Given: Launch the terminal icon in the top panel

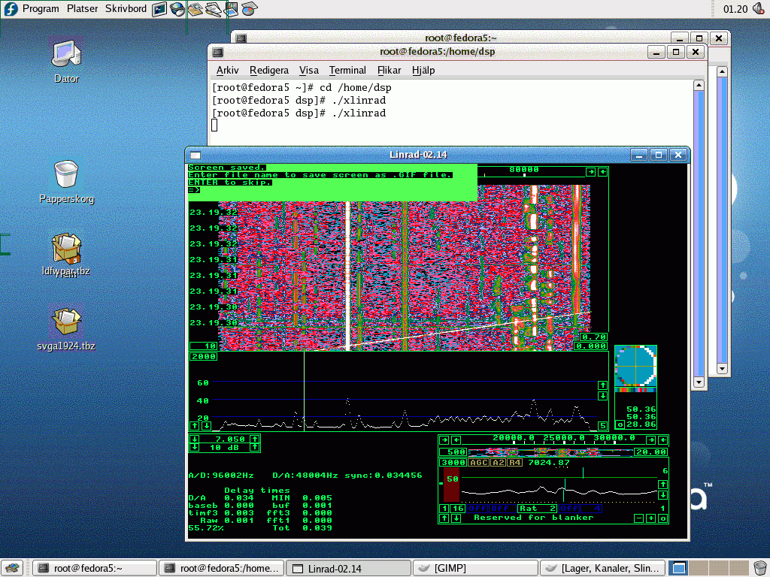Looking at the screenshot, I should point(159,9).
